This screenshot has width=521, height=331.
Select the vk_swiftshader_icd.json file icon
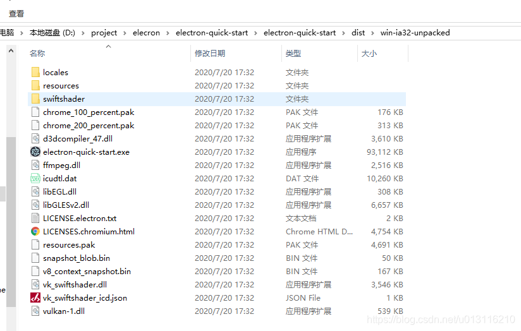pos(35,298)
